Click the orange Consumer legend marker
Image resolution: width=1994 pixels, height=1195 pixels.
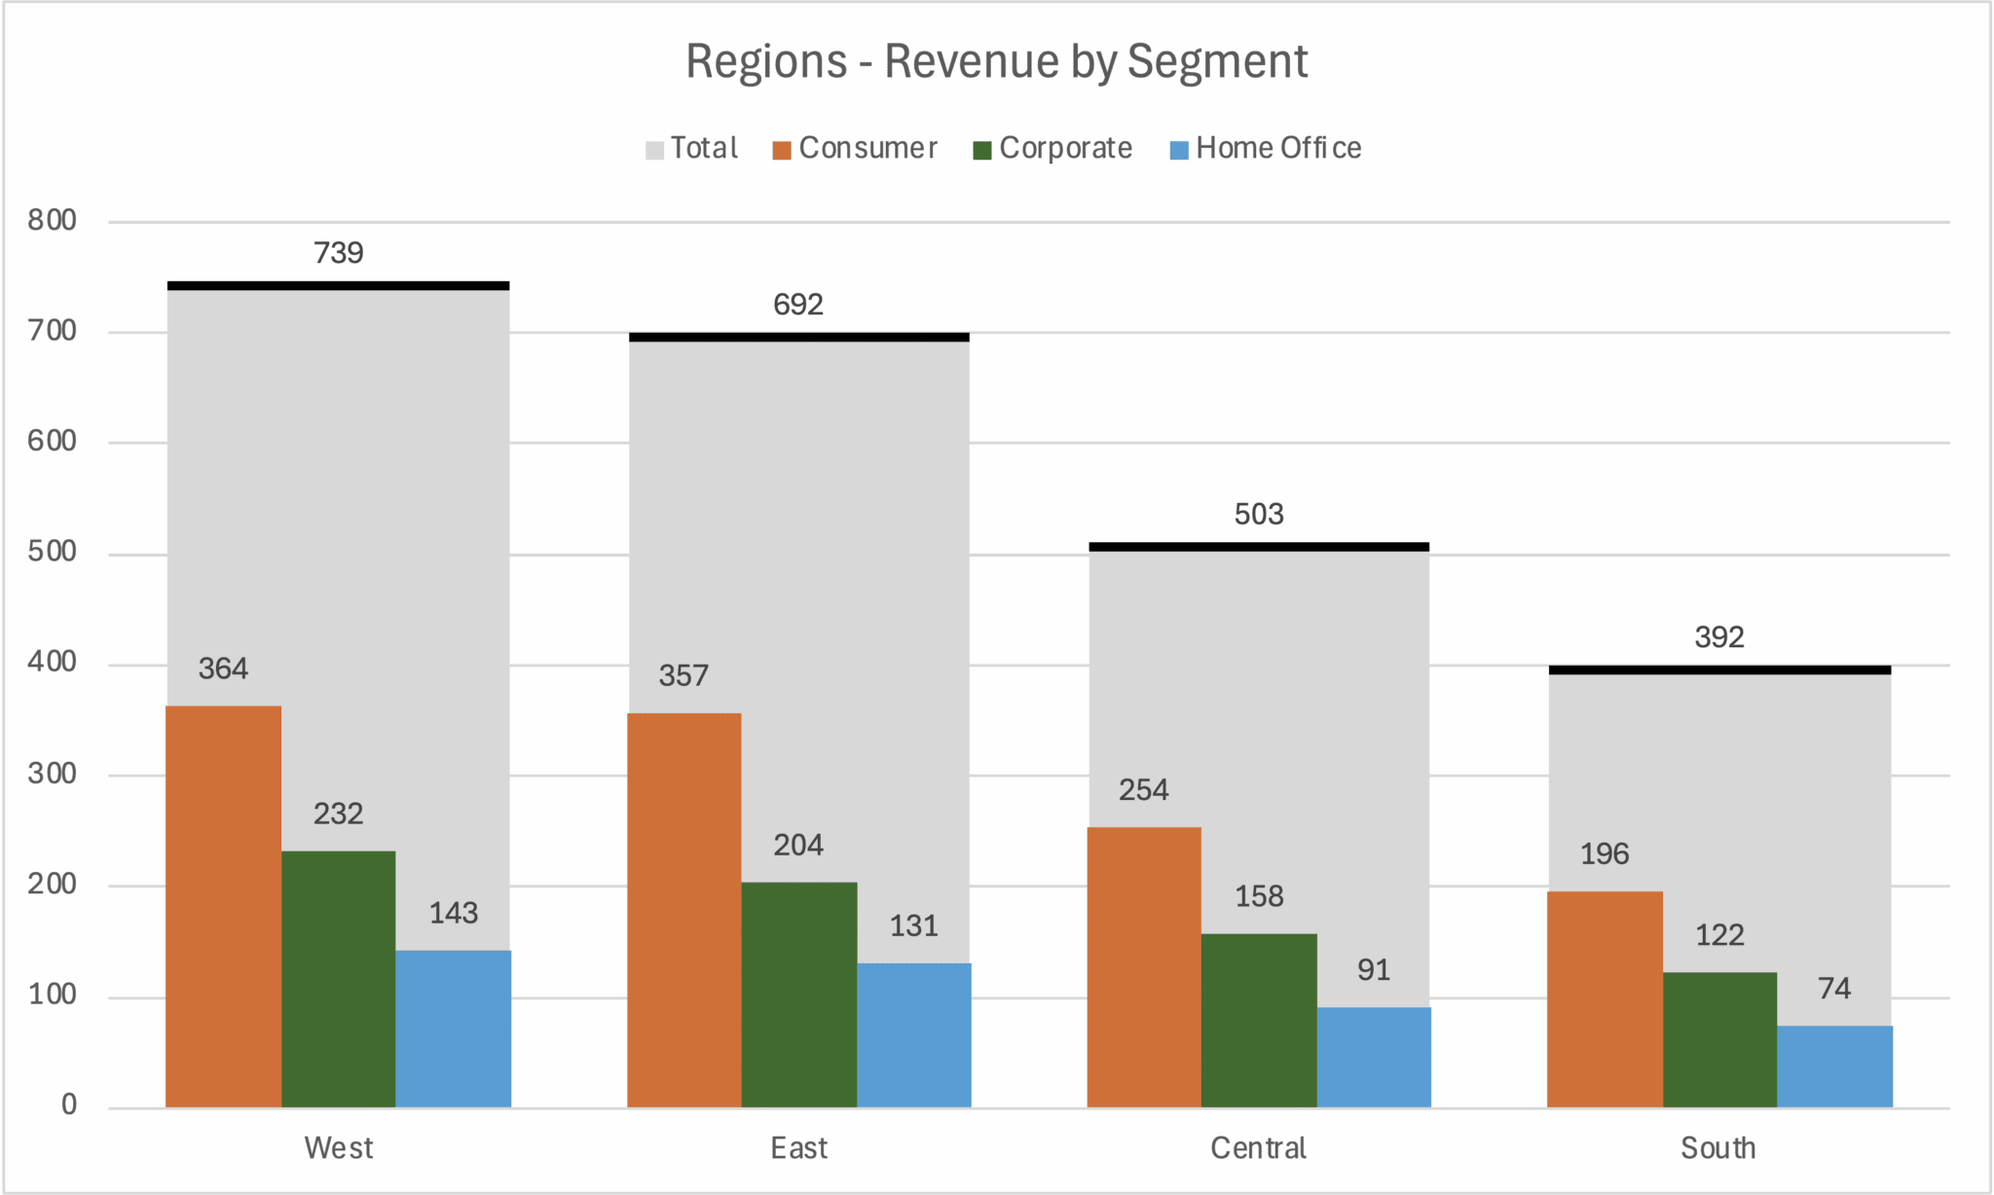(x=780, y=148)
